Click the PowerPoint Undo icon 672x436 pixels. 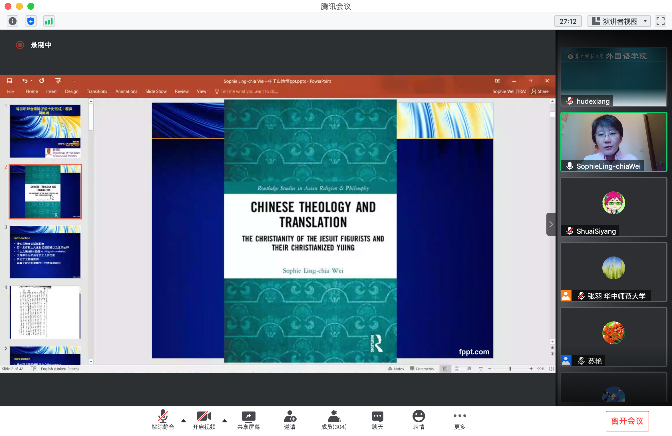pos(25,81)
